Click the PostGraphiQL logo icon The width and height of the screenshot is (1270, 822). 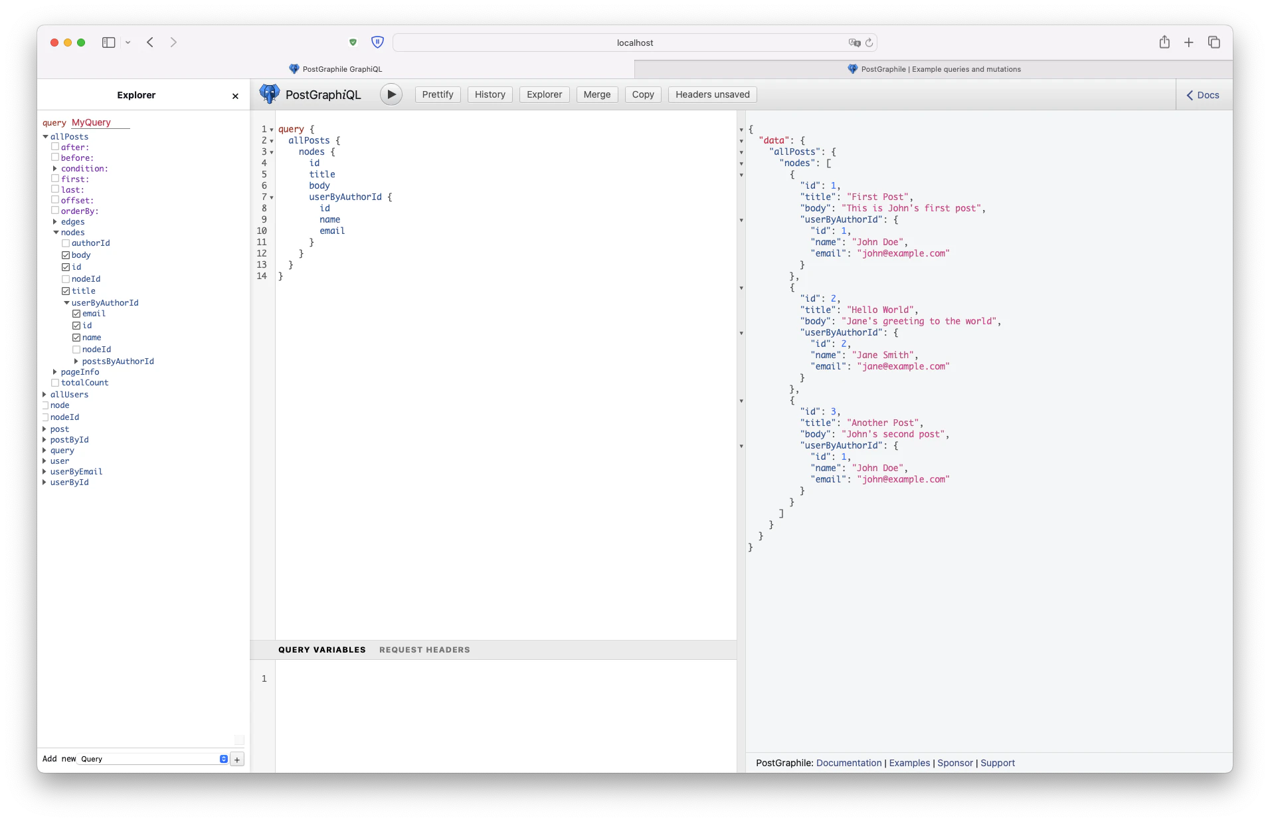[268, 94]
